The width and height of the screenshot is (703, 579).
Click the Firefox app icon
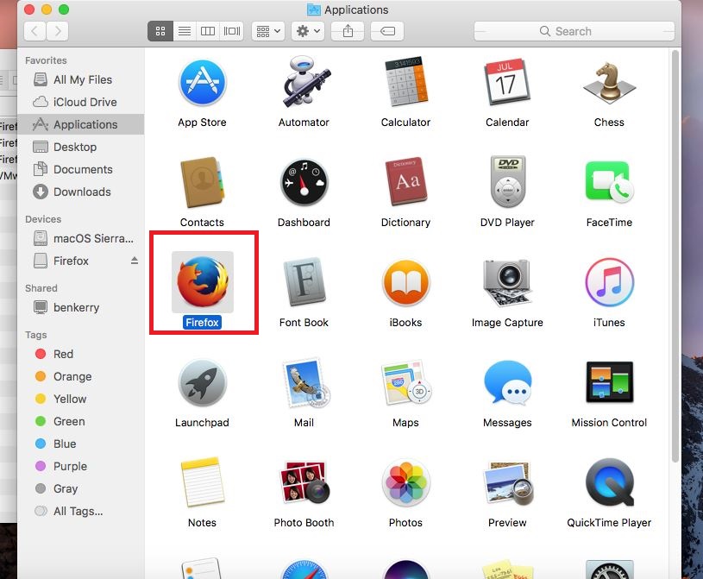click(203, 281)
